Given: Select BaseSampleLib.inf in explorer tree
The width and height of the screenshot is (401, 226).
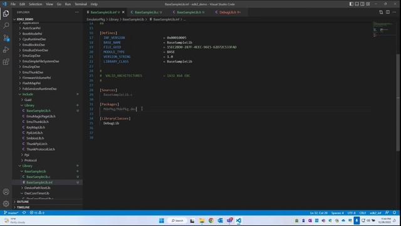Looking at the screenshot, I should (39, 183).
